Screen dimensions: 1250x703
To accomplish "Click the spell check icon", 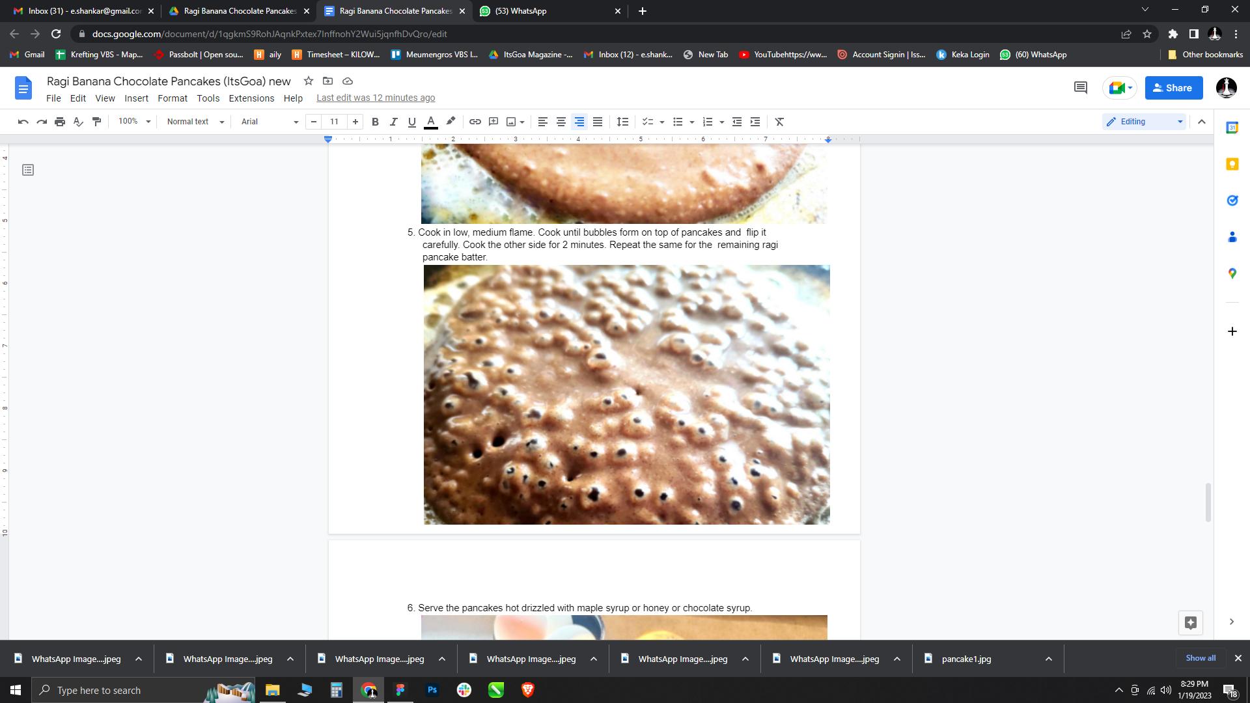I will pos(78,122).
